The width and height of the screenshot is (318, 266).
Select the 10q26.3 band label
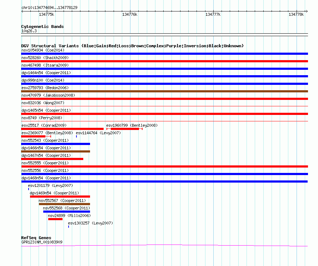[x=29, y=31]
